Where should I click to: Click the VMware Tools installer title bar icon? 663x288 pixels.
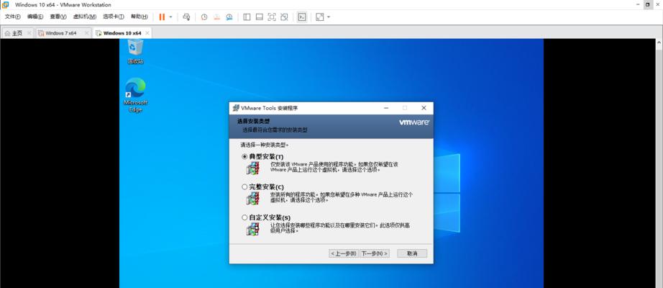click(x=236, y=108)
